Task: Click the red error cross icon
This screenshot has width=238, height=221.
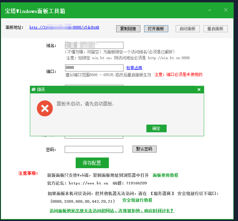Action: click(45, 108)
